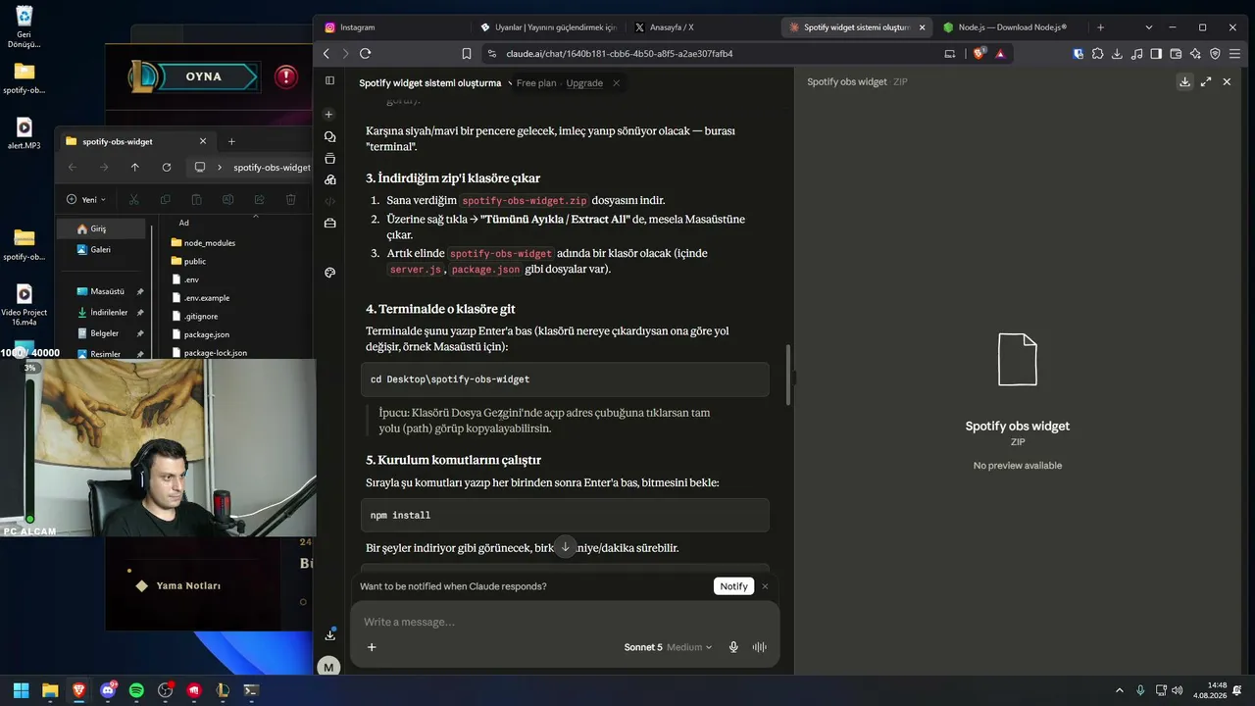This screenshot has height=706, width=1255.
Task: Close the Spotify widget sistemi browser tab
Action: coord(922,27)
